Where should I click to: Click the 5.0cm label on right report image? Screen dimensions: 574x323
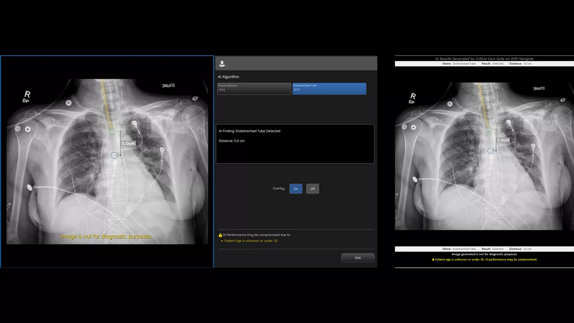503,140
